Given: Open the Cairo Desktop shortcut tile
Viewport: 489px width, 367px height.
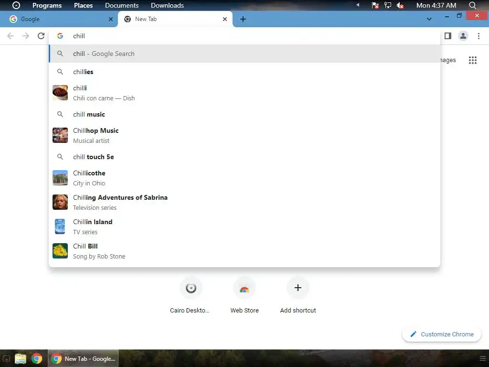Looking at the screenshot, I should tap(191, 295).
